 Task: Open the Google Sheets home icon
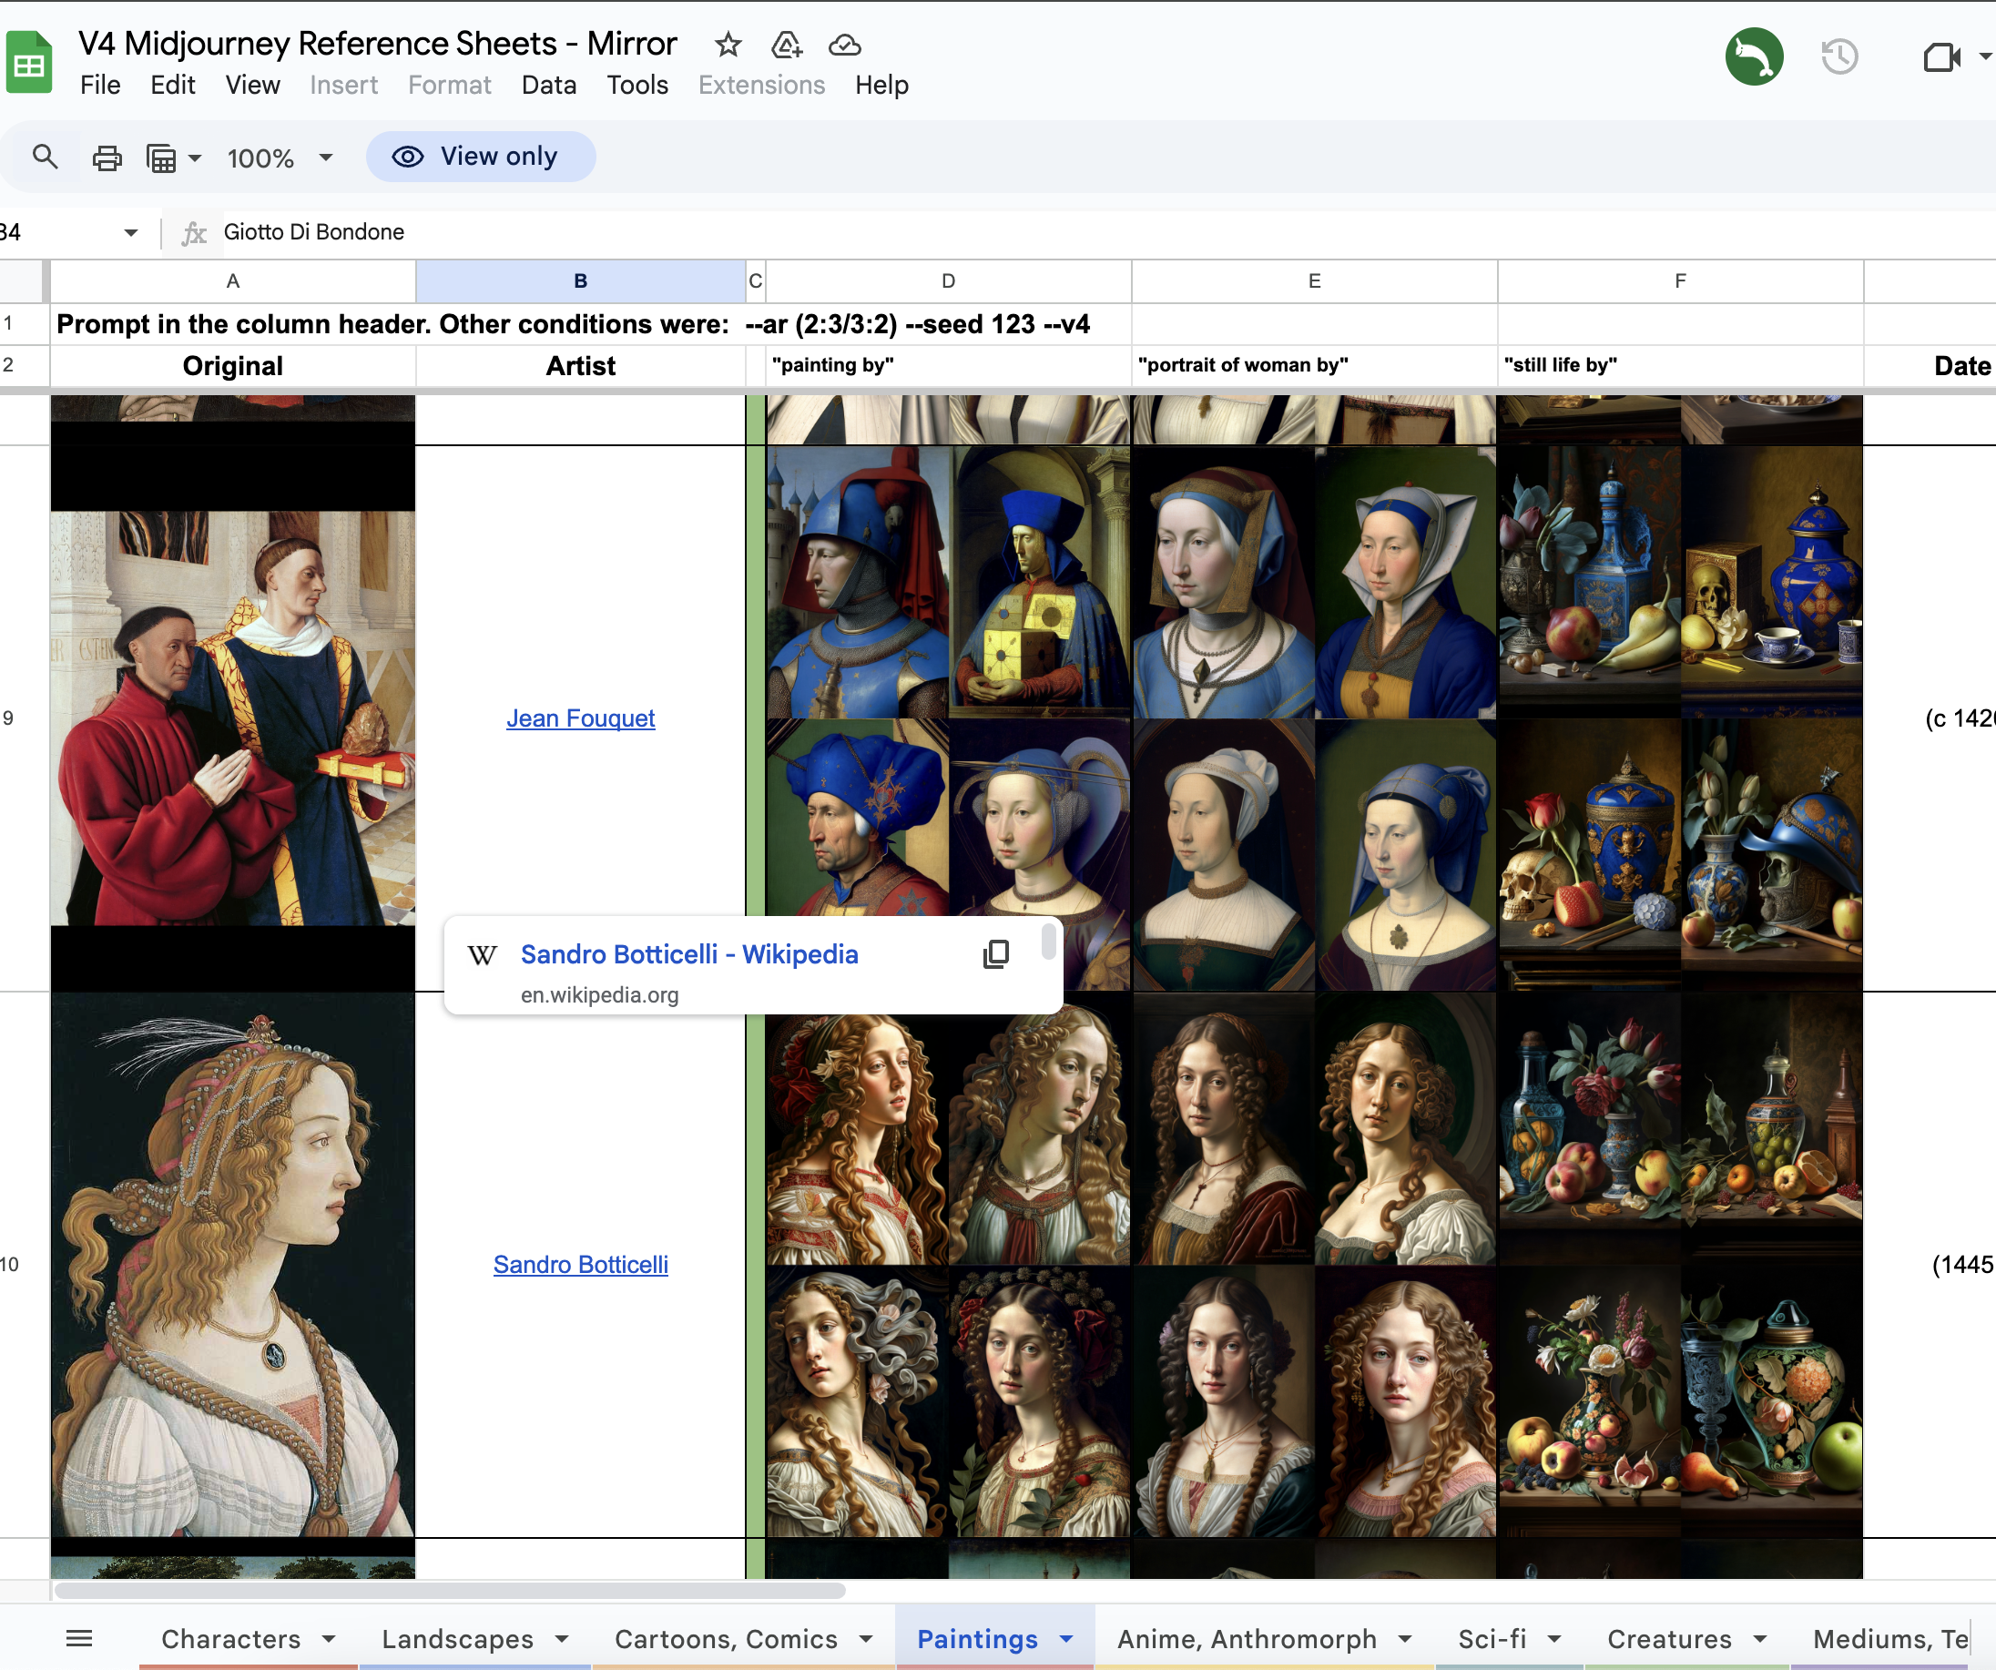[x=28, y=62]
